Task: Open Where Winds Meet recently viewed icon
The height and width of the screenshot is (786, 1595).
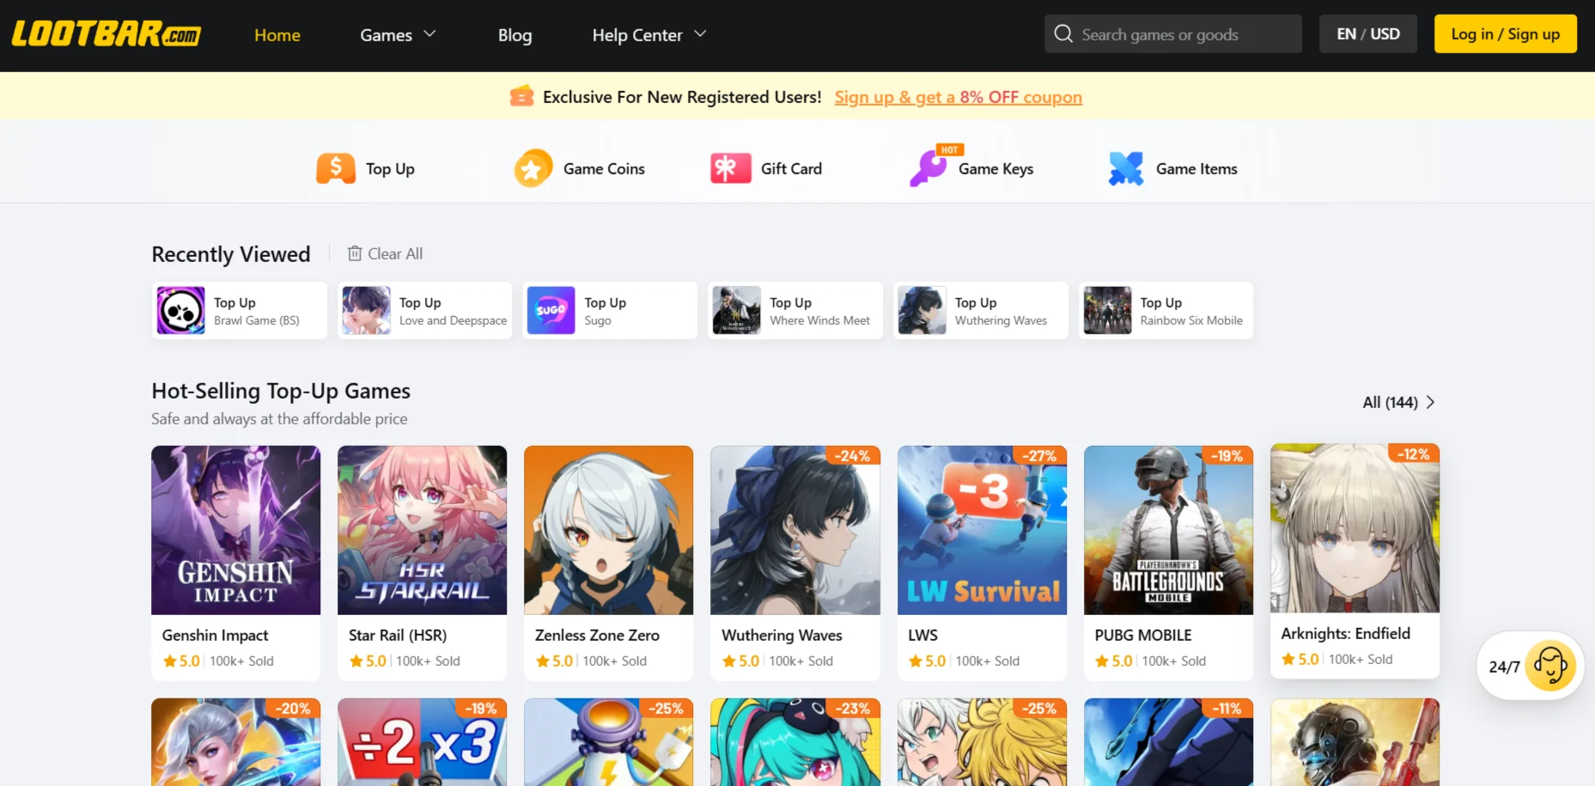Action: [x=736, y=310]
